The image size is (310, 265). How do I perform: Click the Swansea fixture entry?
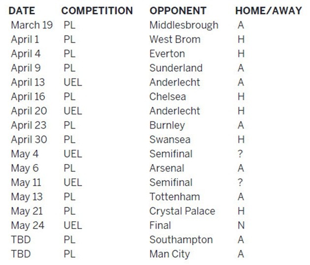(170, 139)
